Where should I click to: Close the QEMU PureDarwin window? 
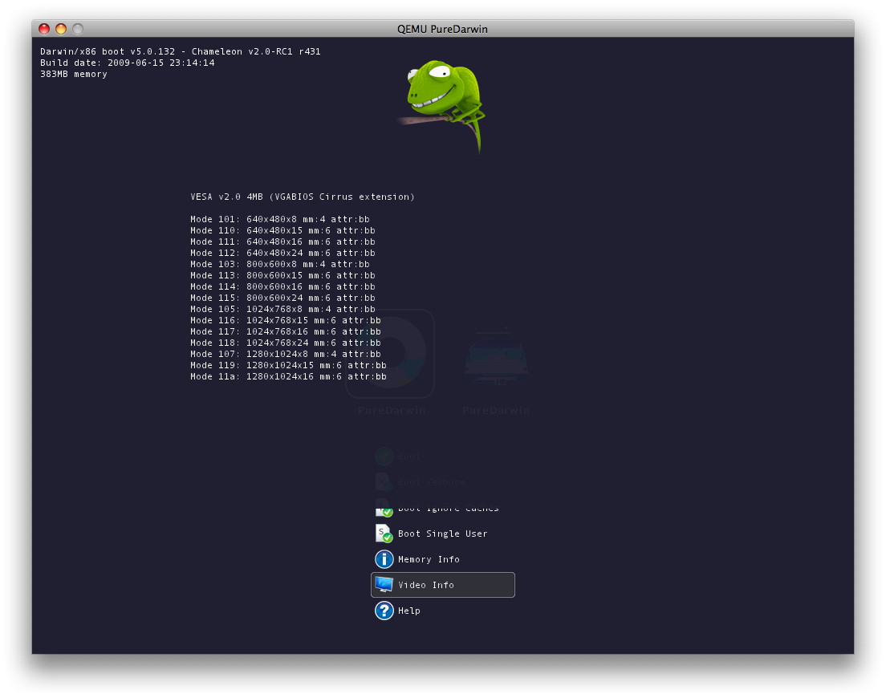pyautogui.click(x=44, y=29)
